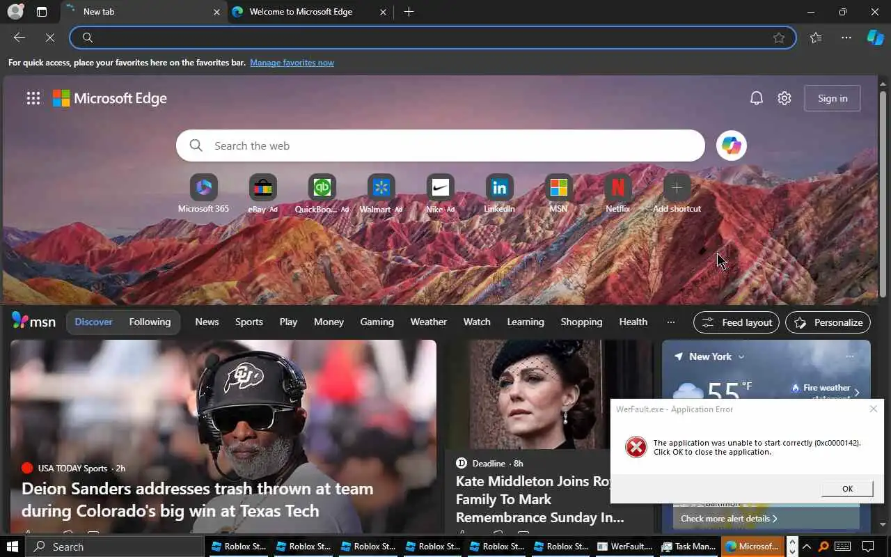Image resolution: width=891 pixels, height=557 pixels.
Task: Open the Gaming category
Action: (377, 322)
